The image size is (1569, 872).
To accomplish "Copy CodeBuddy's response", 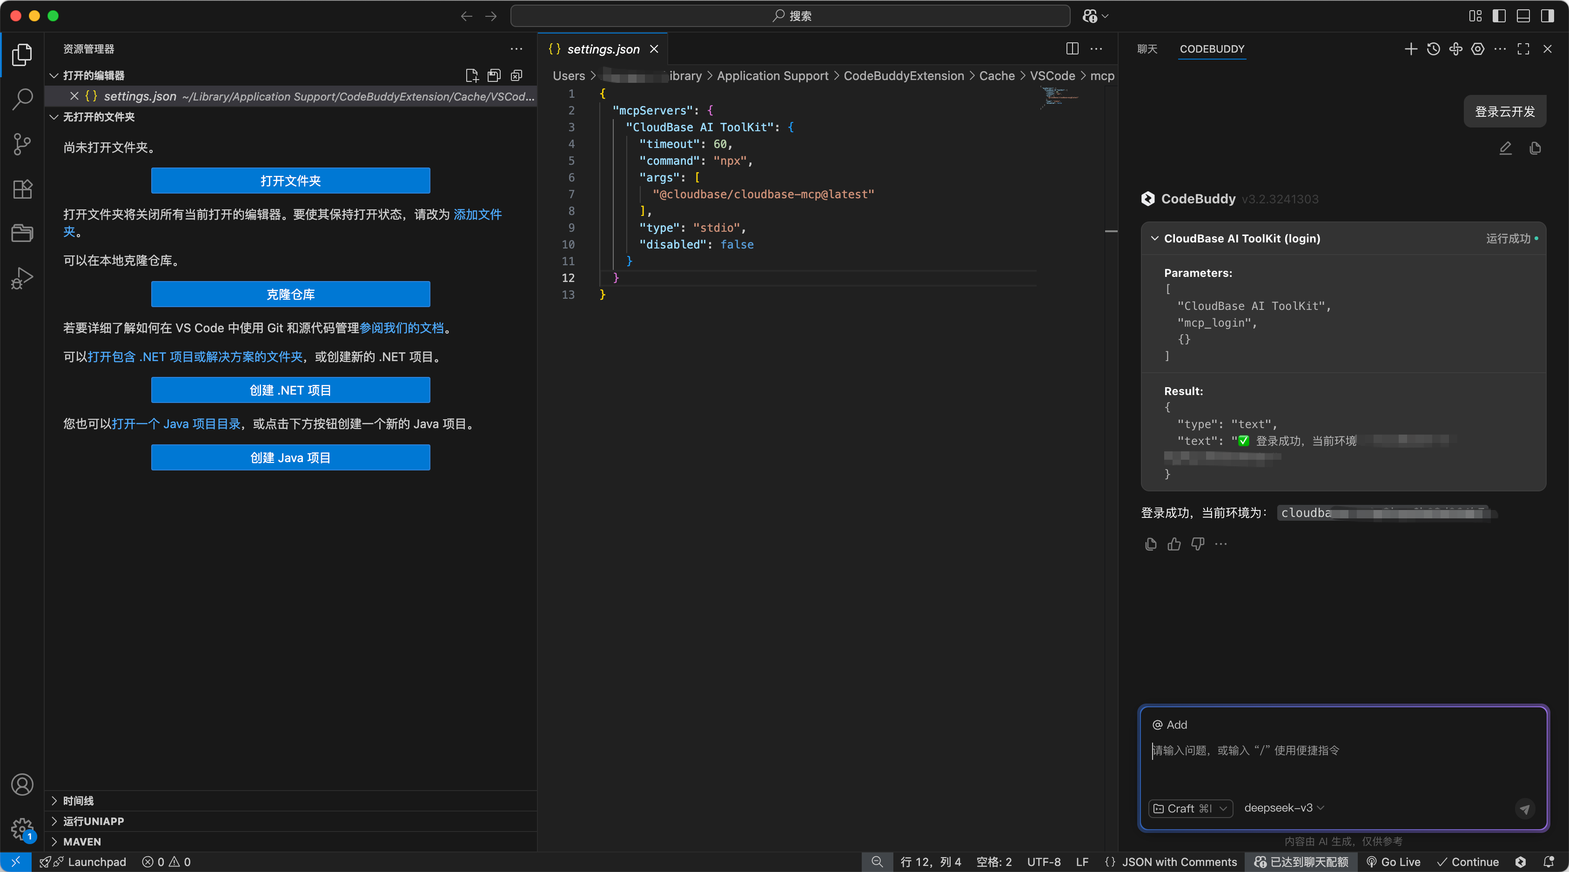I will (1151, 544).
